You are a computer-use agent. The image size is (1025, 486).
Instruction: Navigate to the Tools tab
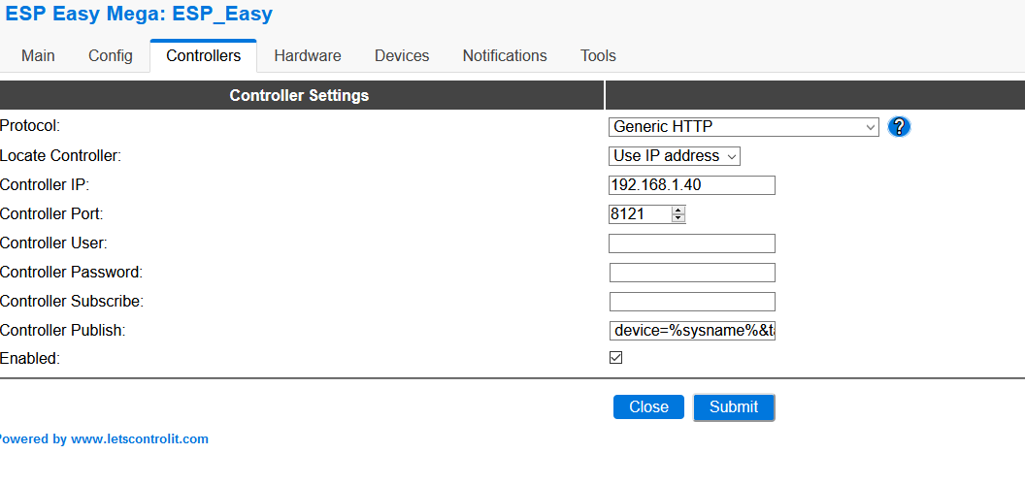(598, 56)
